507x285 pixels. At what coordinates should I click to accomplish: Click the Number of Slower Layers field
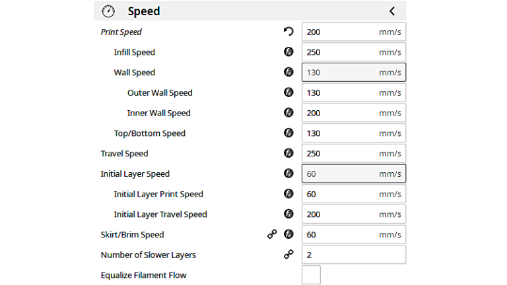(x=353, y=255)
